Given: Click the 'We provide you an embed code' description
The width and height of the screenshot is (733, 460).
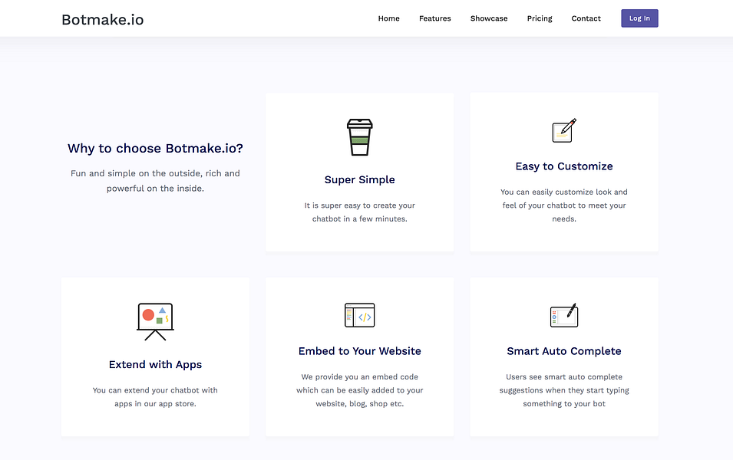Looking at the screenshot, I should coord(359,390).
